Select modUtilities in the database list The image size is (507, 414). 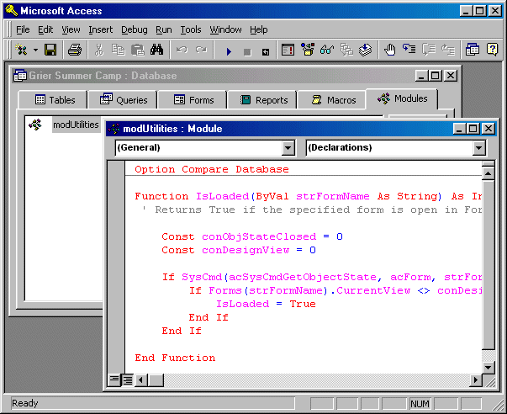76,125
